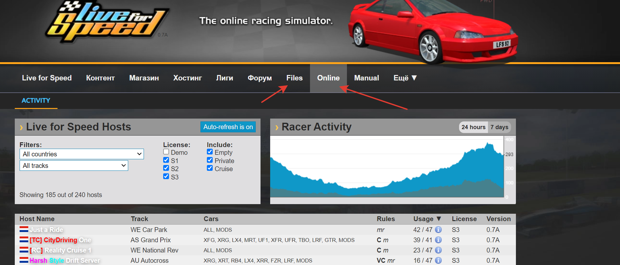The height and width of the screenshot is (265, 620).
Task: Click 'Showing 185 out of 240 hosts' text
Action: point(61,195)
